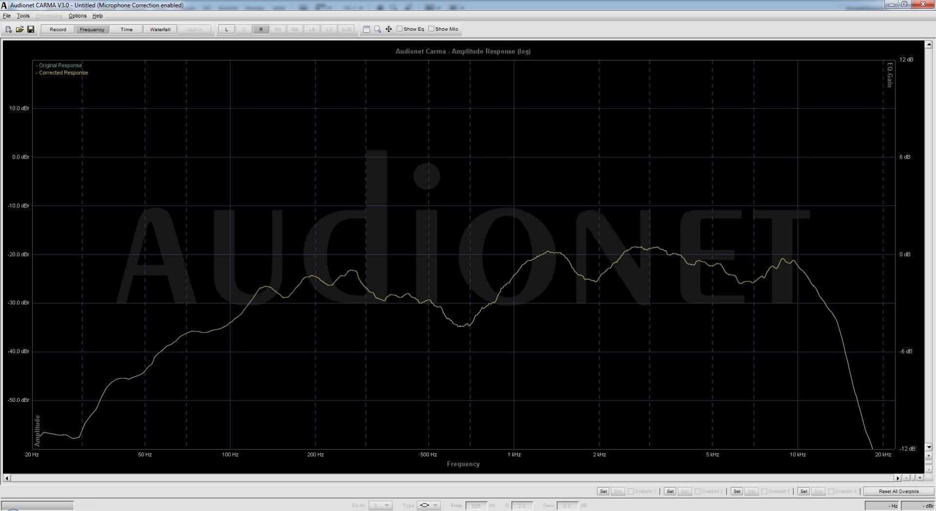Click the Original Response legend entry
Viewport: 936px width, 511px height.
tap(59, 65)
